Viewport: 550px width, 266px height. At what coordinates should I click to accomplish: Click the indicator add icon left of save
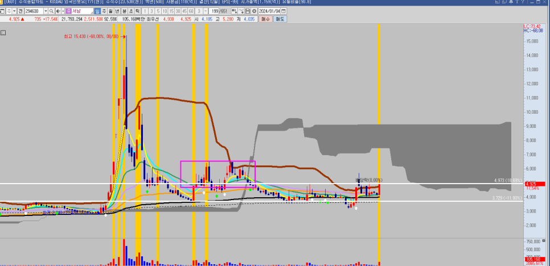point(235,11)
